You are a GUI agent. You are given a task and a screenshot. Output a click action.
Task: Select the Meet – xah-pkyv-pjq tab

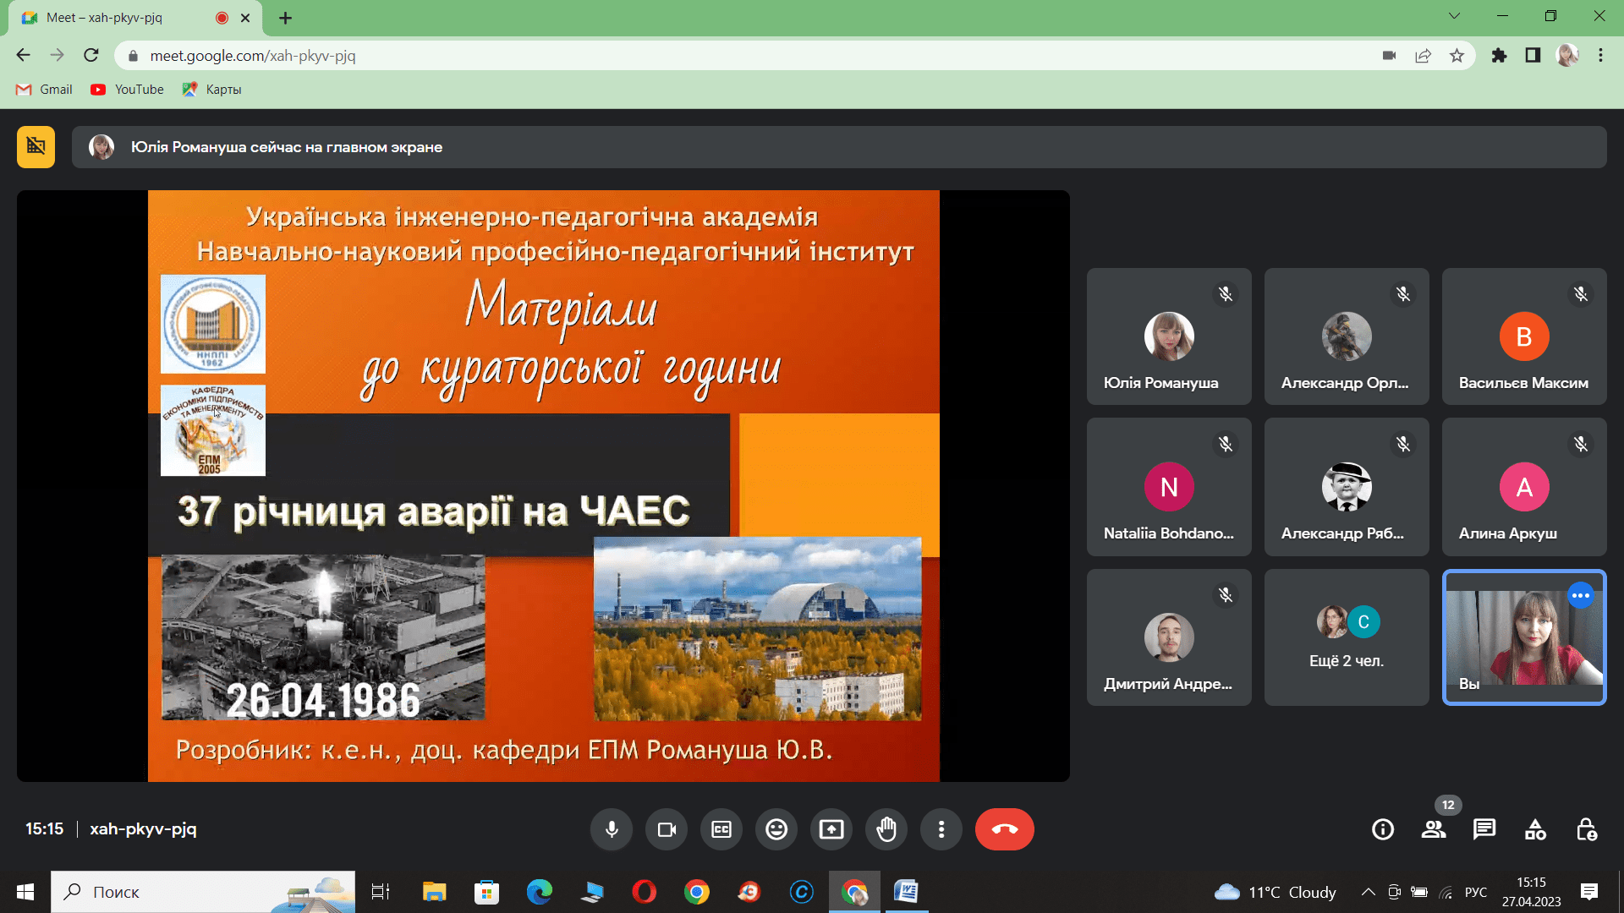click(135, 18)
